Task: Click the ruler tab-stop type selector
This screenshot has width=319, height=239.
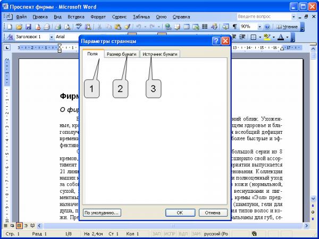Action: click(x=7, y=48)
